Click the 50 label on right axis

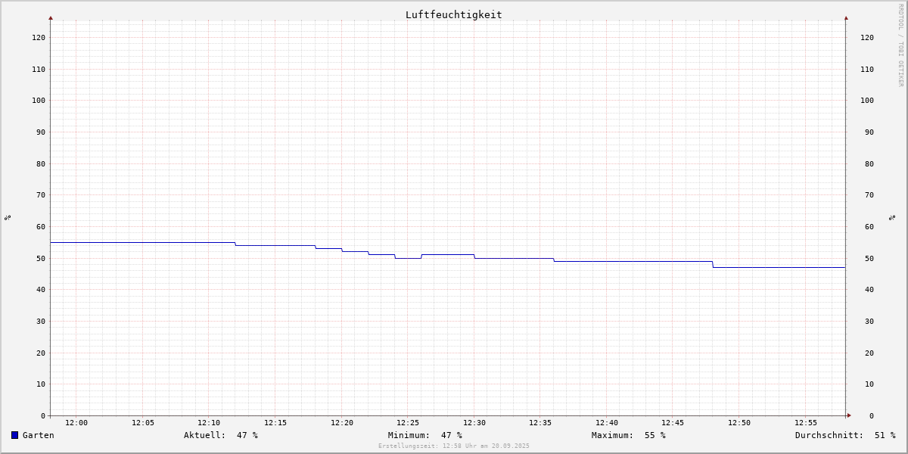[869, 258]
